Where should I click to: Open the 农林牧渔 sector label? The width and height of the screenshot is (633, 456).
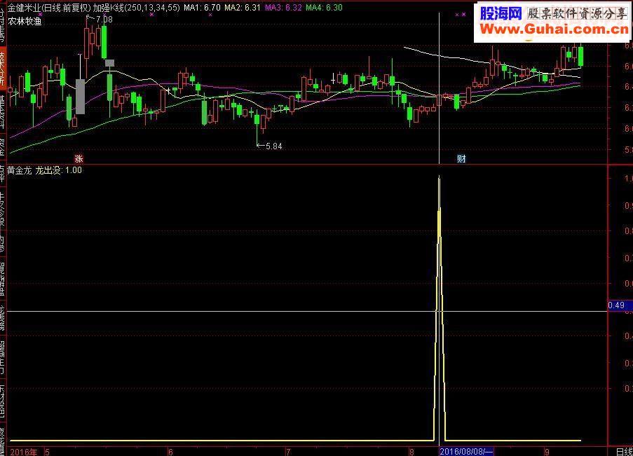(x=25, y=21)
